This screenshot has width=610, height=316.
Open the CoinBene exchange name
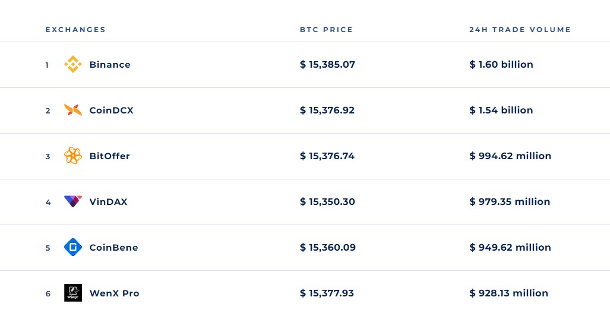(113, 248)
